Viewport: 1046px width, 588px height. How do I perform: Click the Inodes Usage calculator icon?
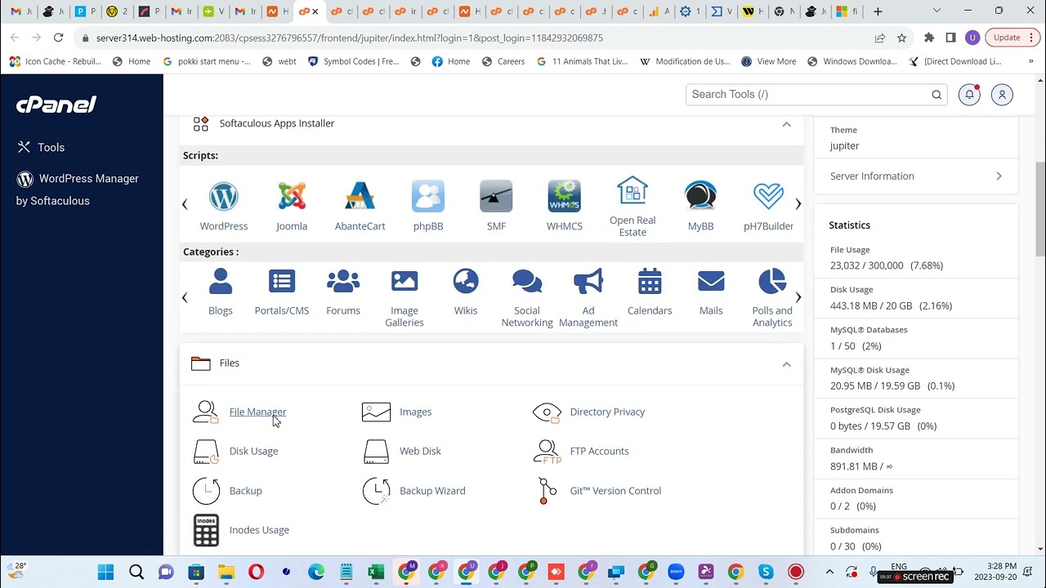click(x=206, y=530)
